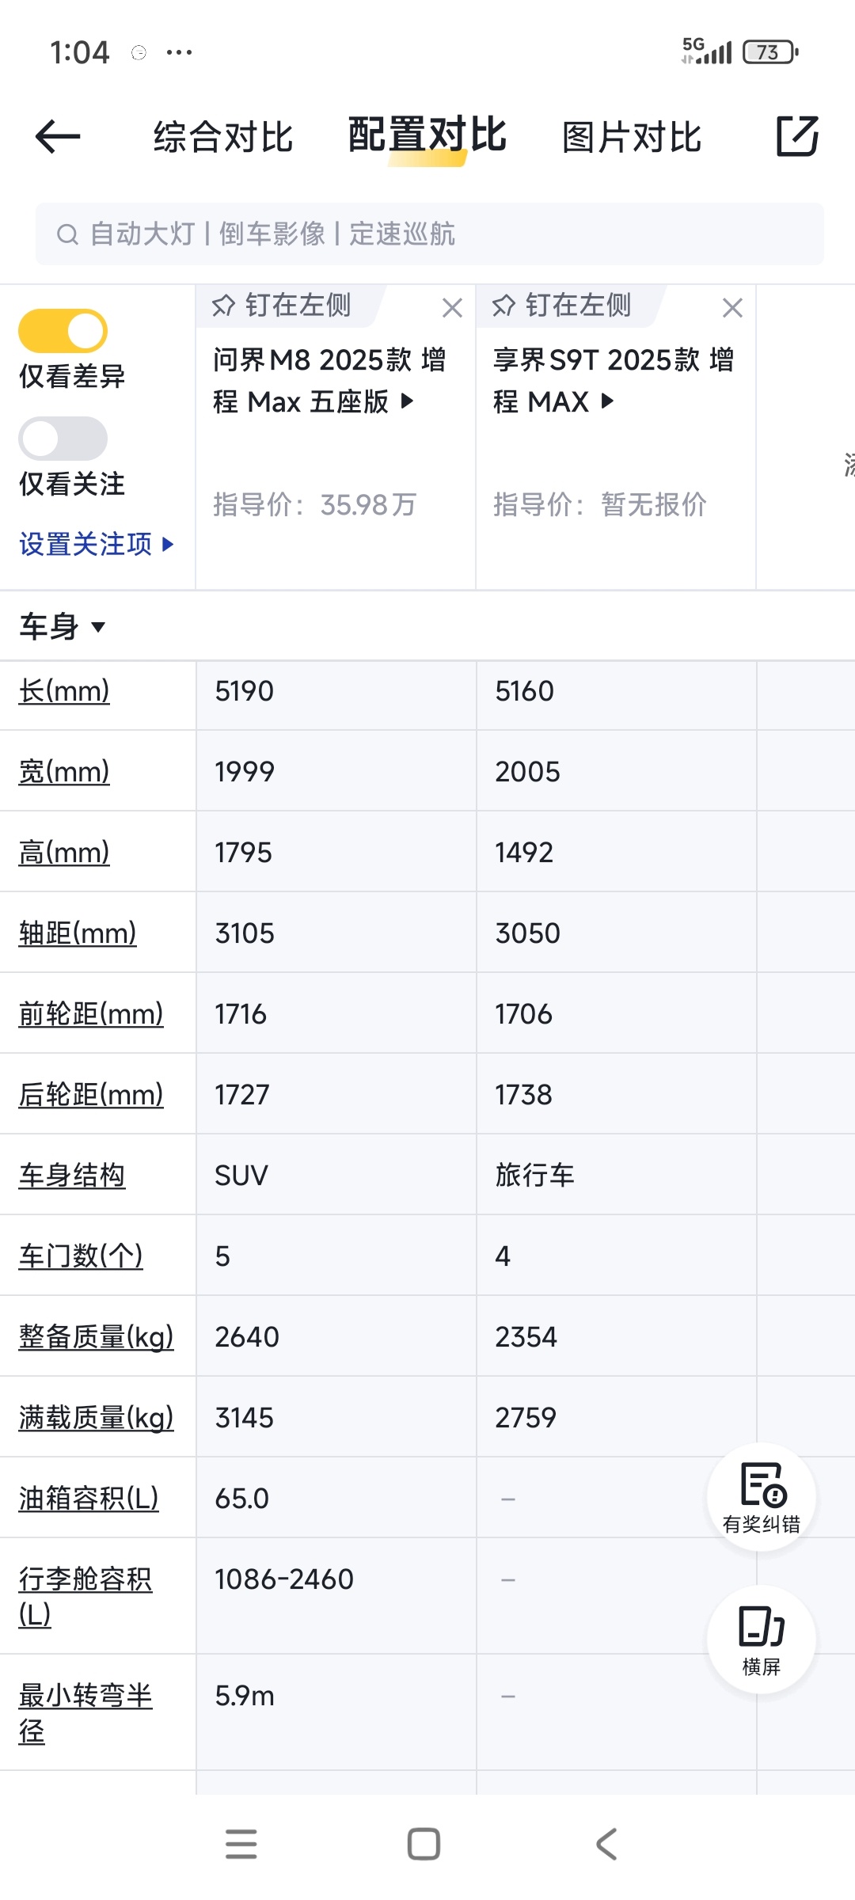Screen dimensions: 855x1900
Task: Switch to 图片对比 tab
Action: (x=632, y=137)
